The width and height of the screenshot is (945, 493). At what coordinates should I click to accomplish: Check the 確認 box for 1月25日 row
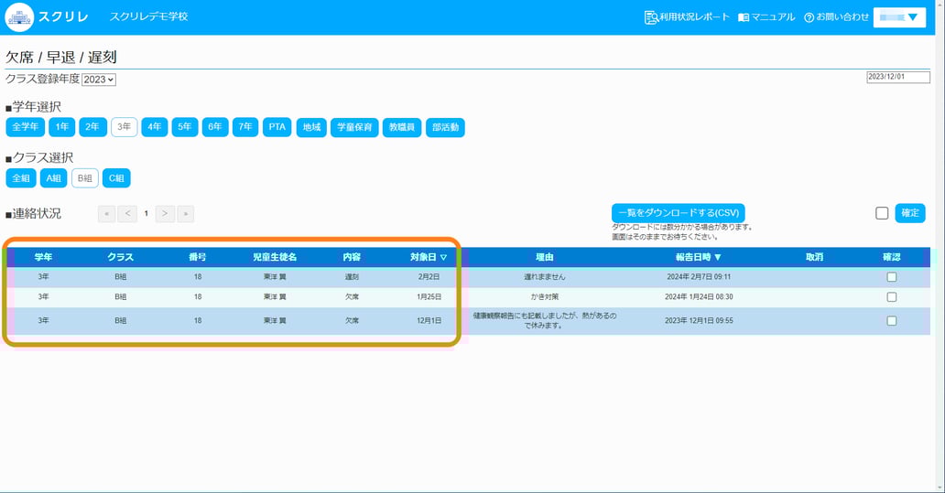coord(892,297)
